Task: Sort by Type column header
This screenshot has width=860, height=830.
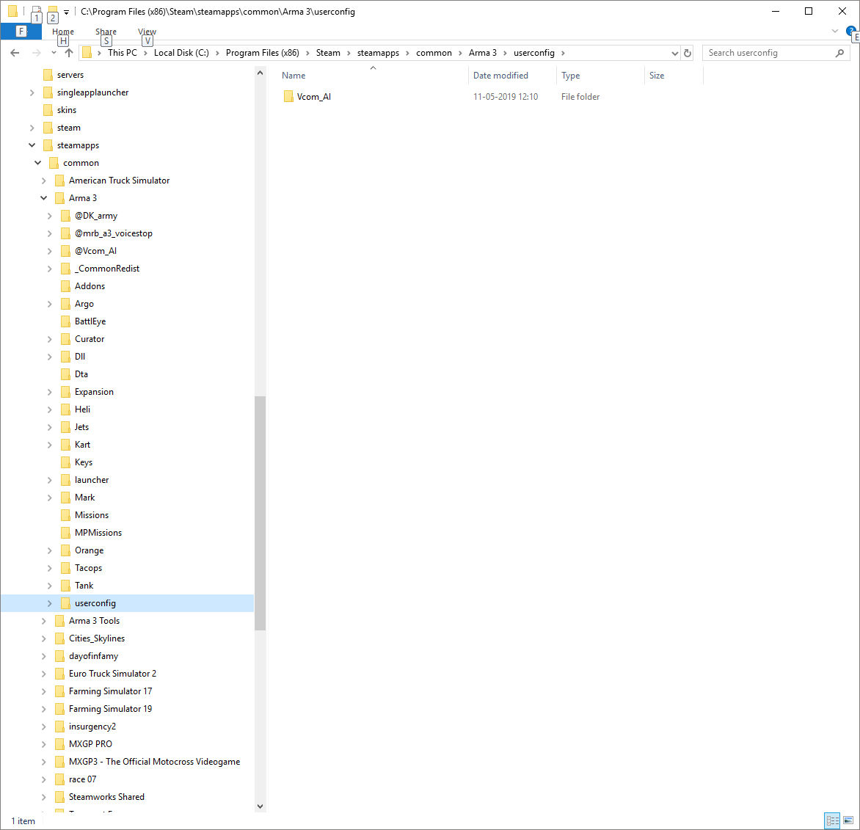Action: [x=570, y=76]
